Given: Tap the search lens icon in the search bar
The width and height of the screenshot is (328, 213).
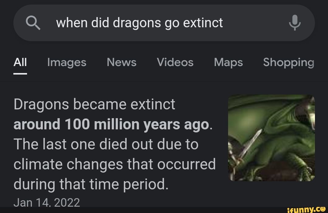Looking at the screenshot, I should pyautogui.click(x=33, y=22).
